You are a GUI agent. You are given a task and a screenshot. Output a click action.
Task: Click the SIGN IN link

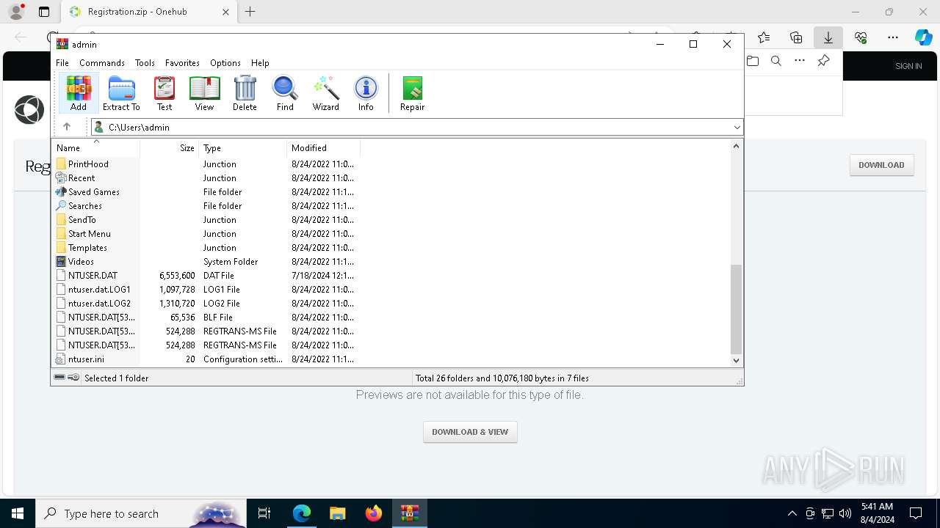click(908, 66)
